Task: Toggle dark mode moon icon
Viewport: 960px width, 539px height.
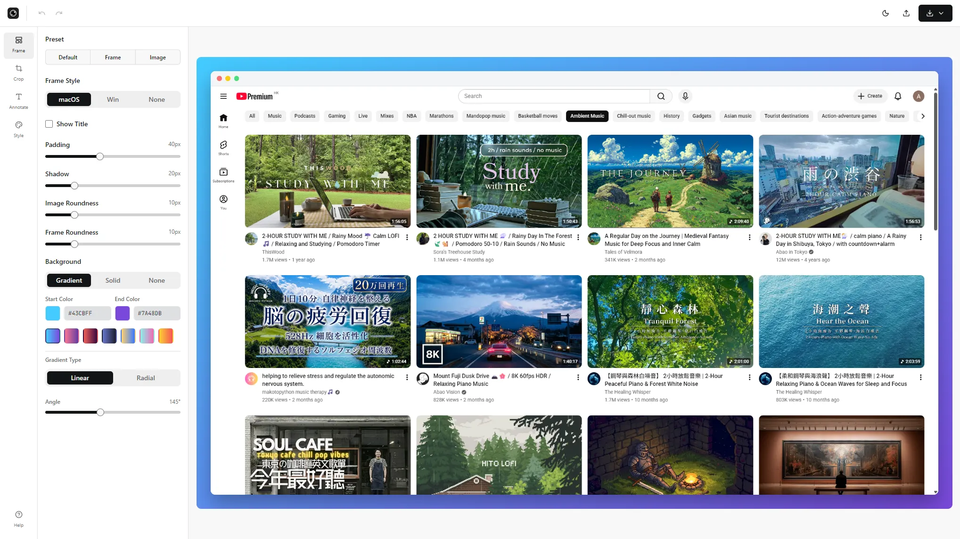Action: tap(886, 13)
